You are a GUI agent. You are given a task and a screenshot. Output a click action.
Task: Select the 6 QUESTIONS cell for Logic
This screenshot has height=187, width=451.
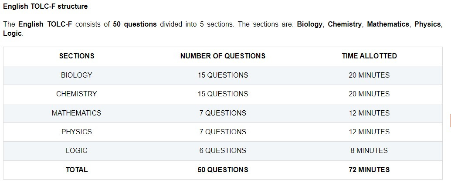223,150
